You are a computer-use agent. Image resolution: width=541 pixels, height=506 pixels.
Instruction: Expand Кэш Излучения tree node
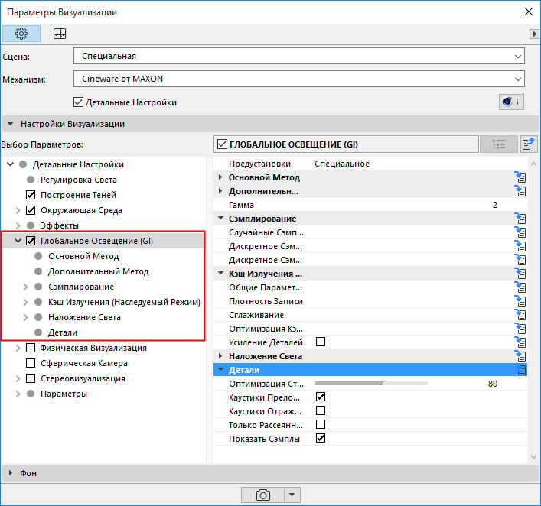click(x=26, y=302)
